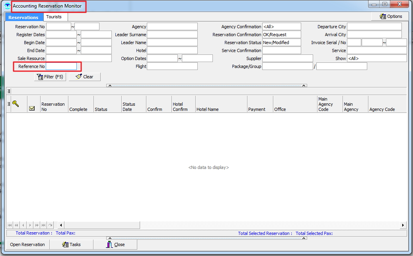Click the horizontal scrollbar right arrow
The width and height of the screenshot is (413, 256).
pyautogui.click(x=403, y=225)
